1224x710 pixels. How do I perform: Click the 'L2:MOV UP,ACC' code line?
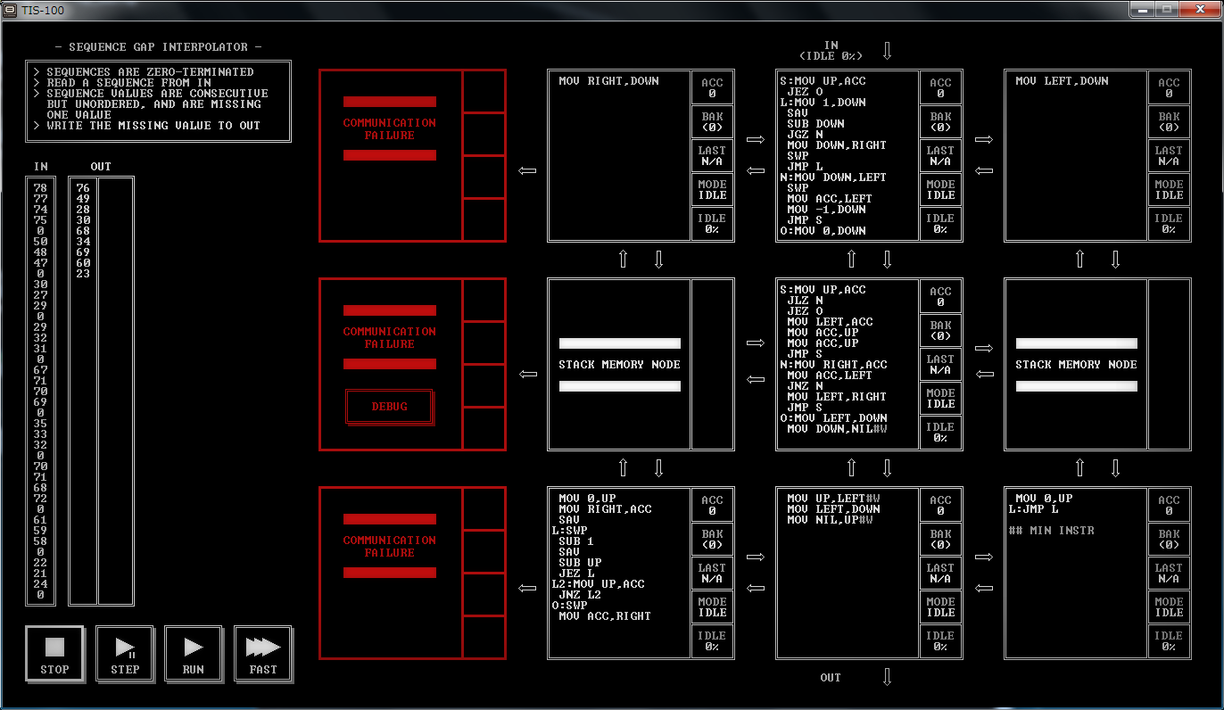tap(598, 584)
